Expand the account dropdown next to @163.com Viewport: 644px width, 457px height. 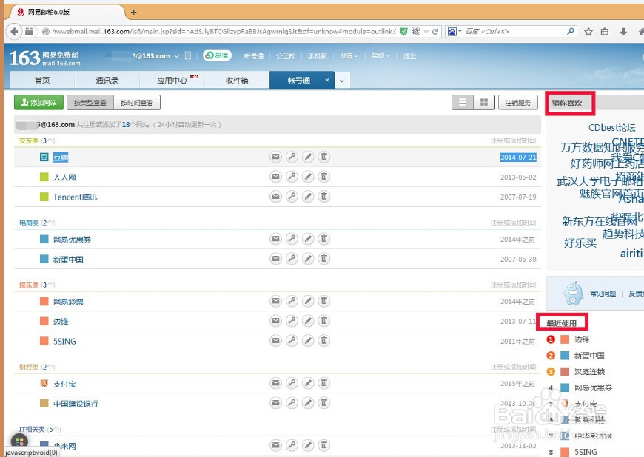tap(177, 56)
